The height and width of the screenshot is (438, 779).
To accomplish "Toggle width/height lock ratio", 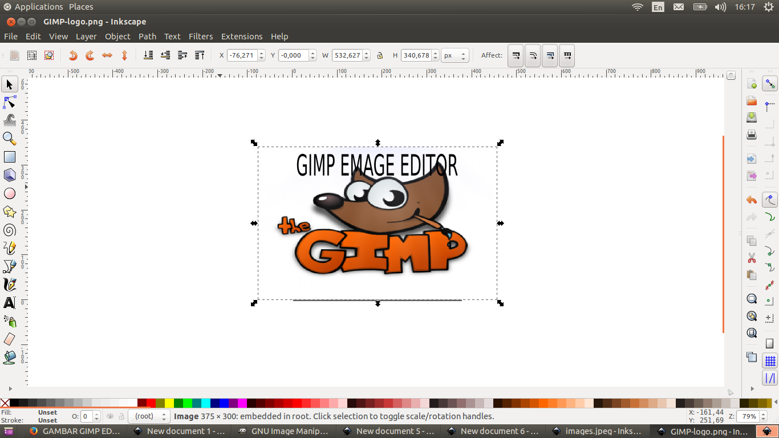I will tap(380, 55).
